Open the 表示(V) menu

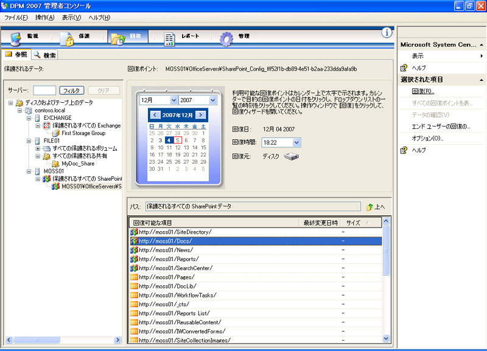click(x=71, y=18)
